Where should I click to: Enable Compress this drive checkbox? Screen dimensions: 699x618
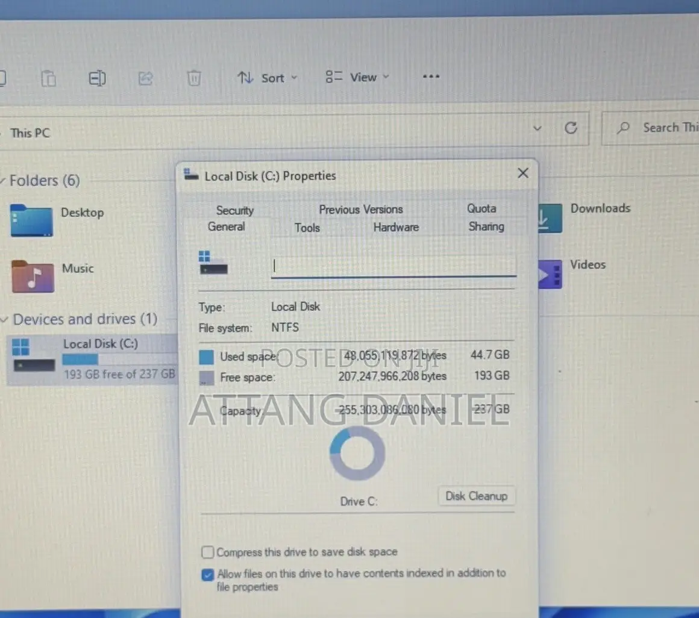pyautogui.click(x=207, y=552)
